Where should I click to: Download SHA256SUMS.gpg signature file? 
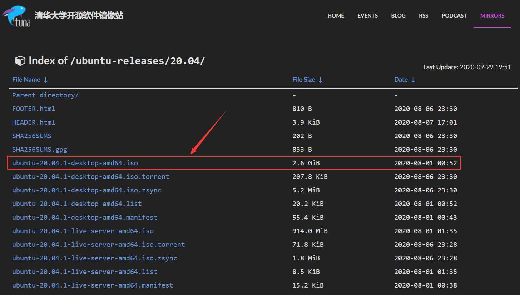40,150
